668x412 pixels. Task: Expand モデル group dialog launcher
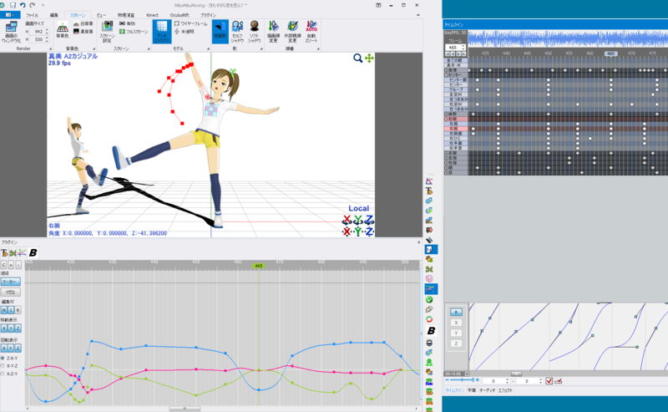click(x=208, y=49)
